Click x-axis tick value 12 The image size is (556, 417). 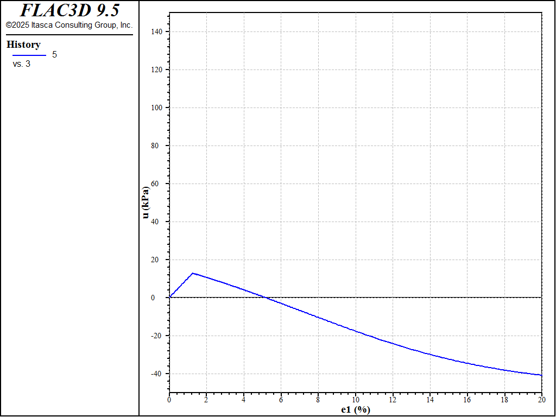[393, 400]
